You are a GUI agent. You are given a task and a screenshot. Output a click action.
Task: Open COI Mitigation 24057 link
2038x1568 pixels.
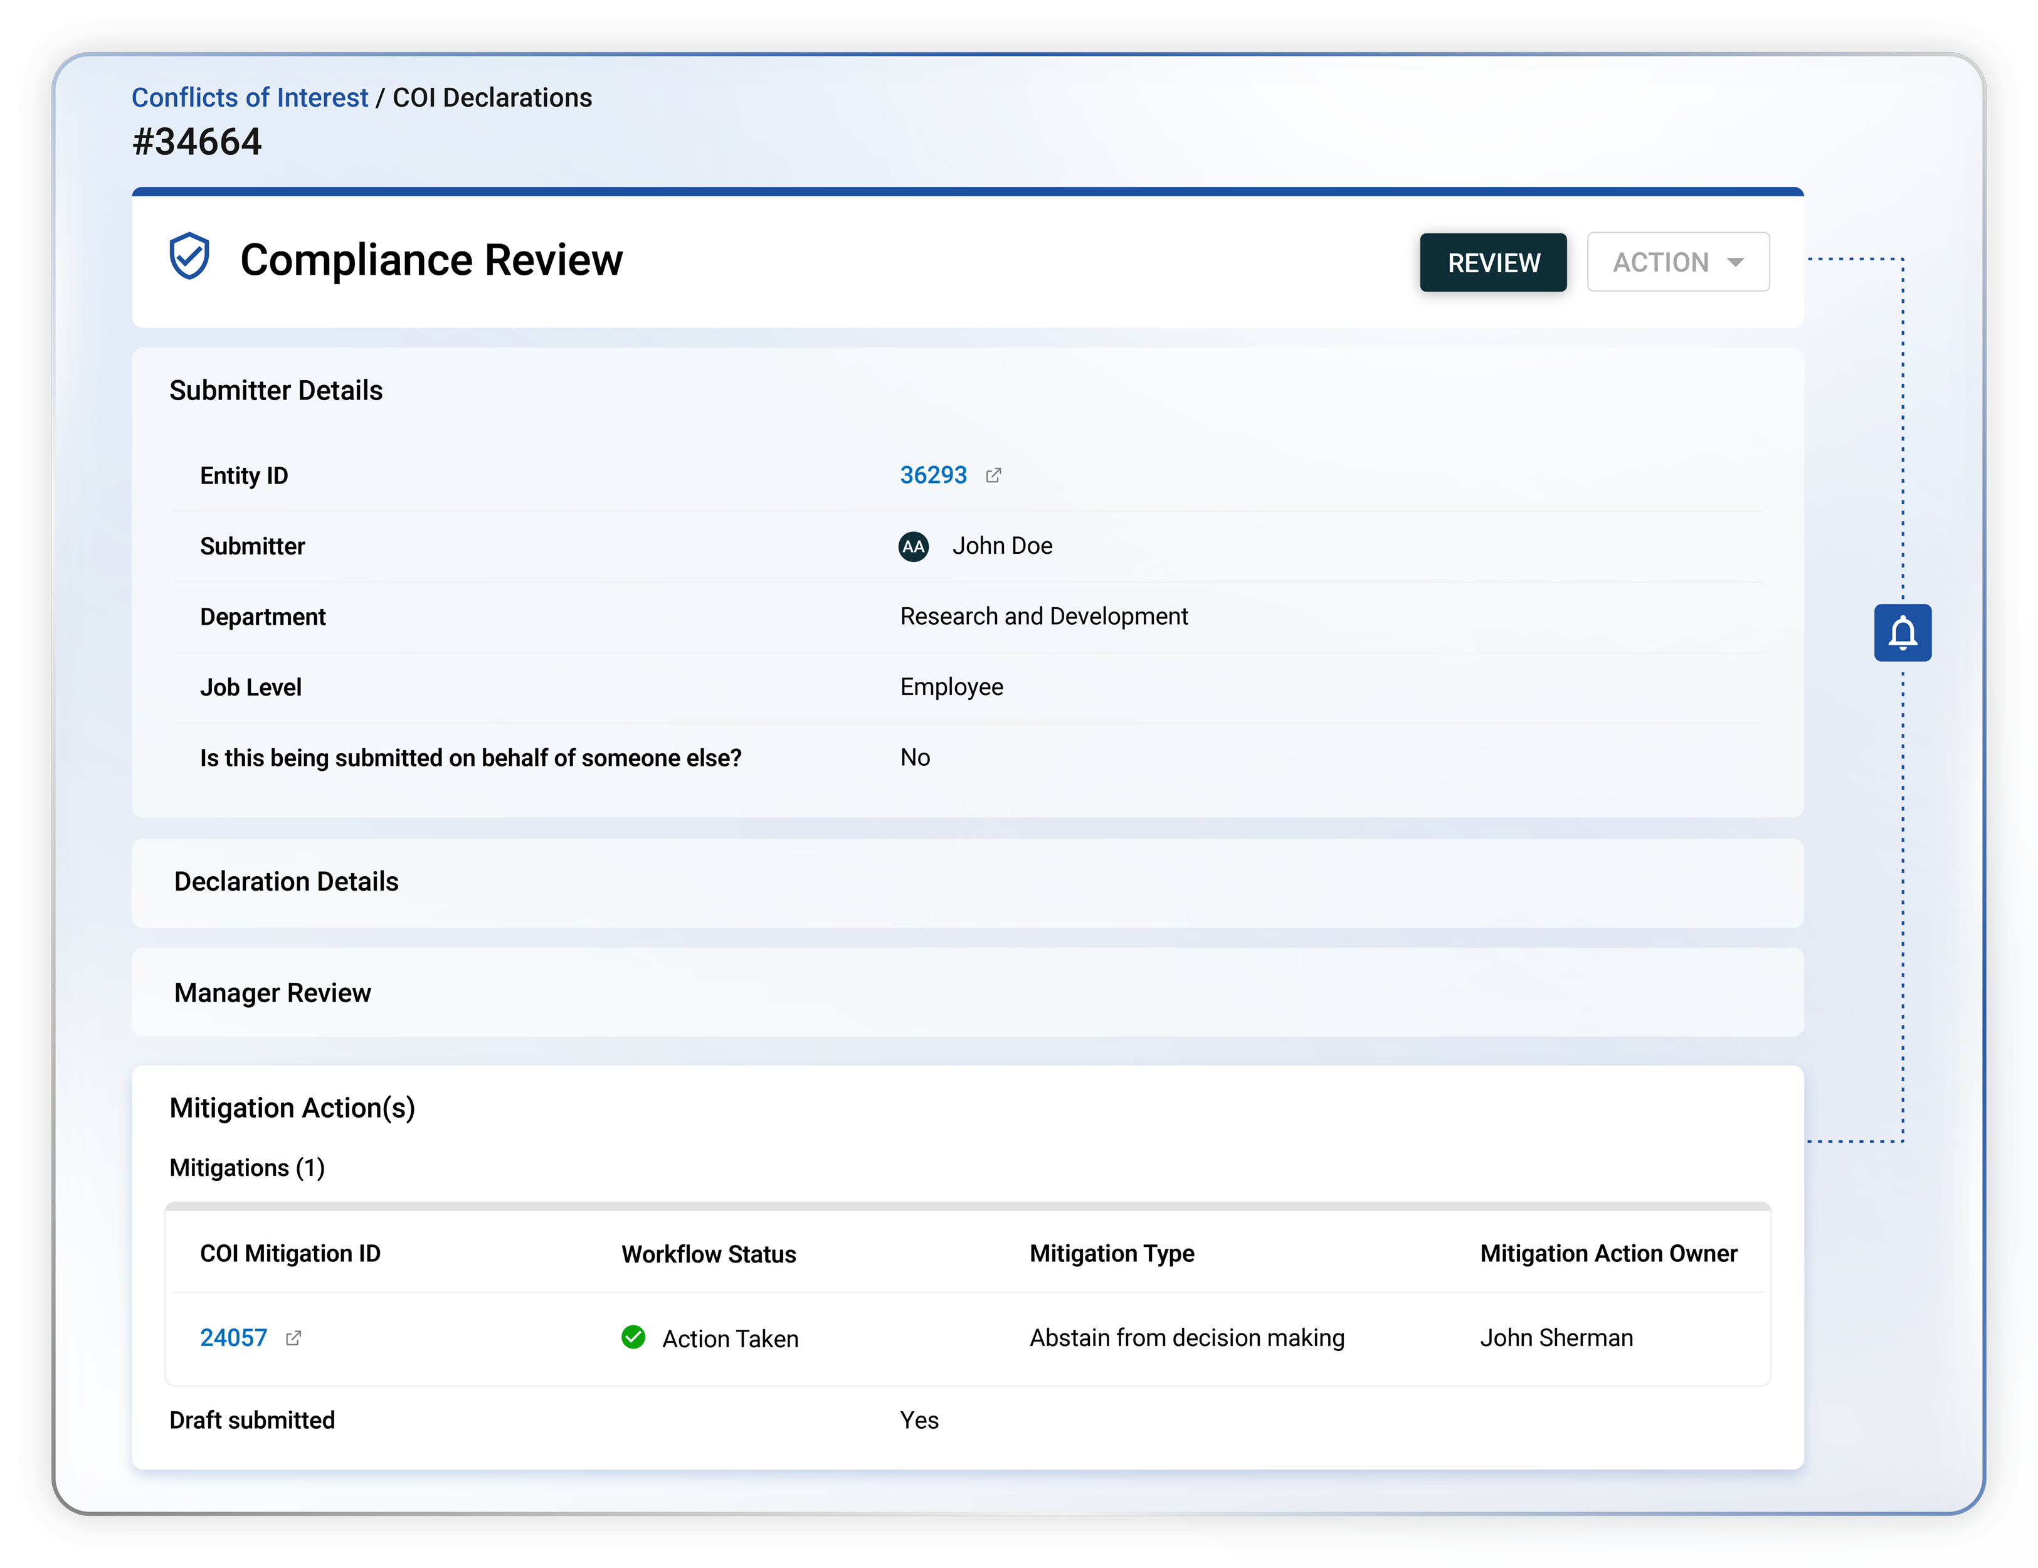[x=233, y=1337]
